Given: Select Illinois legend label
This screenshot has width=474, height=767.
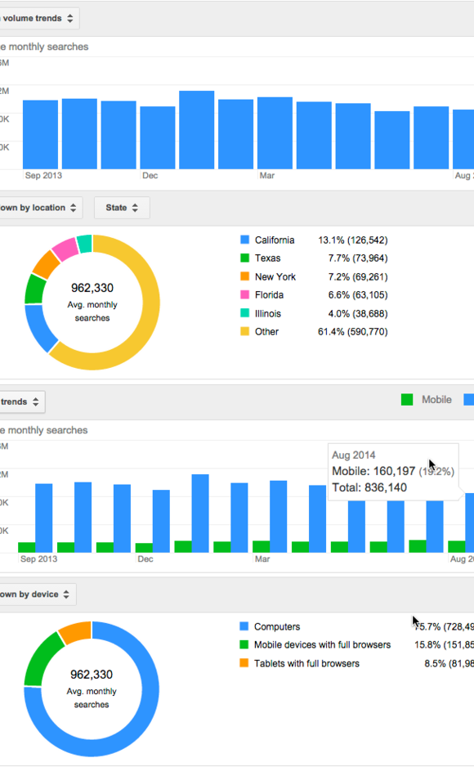Looking at the screenshot, I should [268, 313].
